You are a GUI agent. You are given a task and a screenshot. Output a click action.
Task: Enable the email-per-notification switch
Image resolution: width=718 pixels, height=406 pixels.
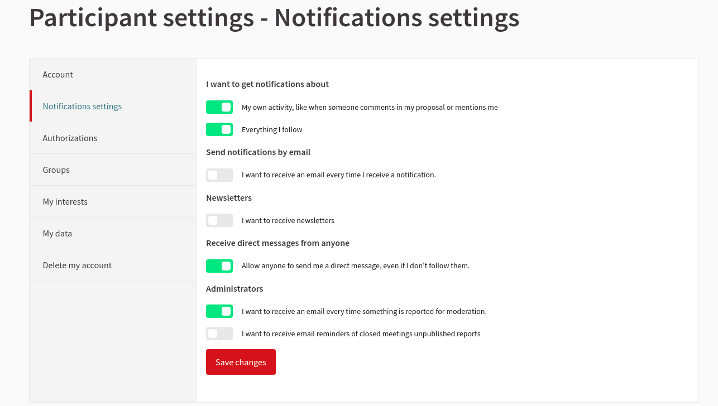click(219, 175)
